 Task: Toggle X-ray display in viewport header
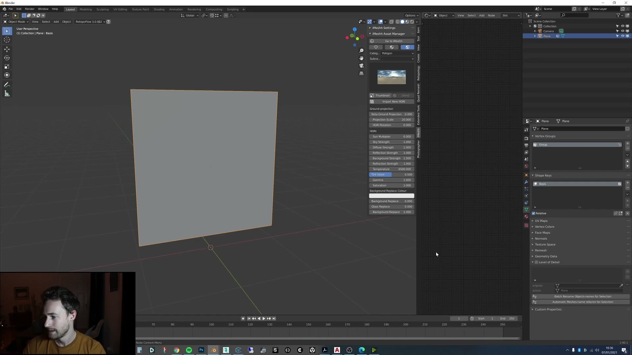tap(391, 22)
